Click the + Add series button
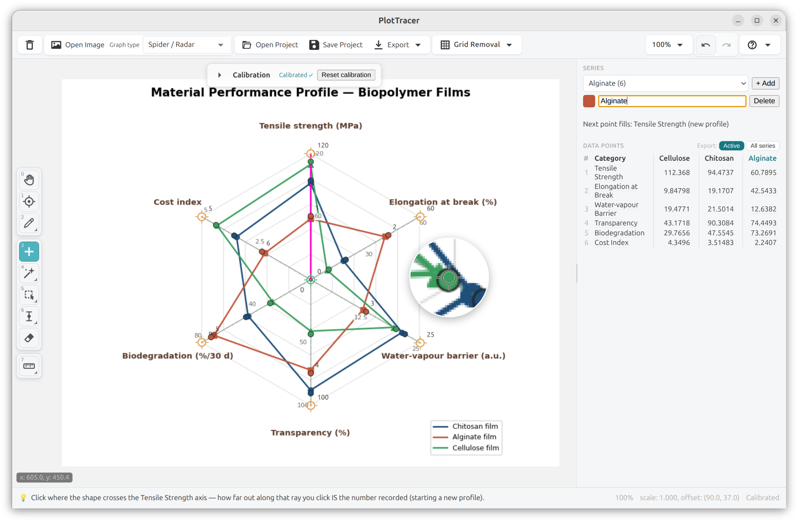This screenshot has width=798, height=522. coord(765,83)
